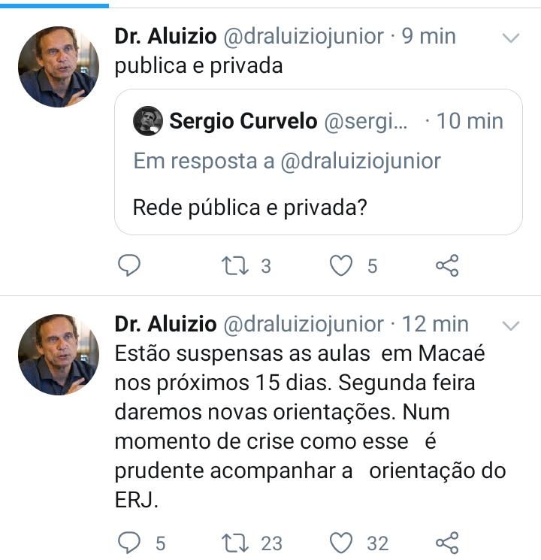Open options chevron on the 12 min tweet
The width and height of the screenshot is (541, 560).
click(511, 325)
